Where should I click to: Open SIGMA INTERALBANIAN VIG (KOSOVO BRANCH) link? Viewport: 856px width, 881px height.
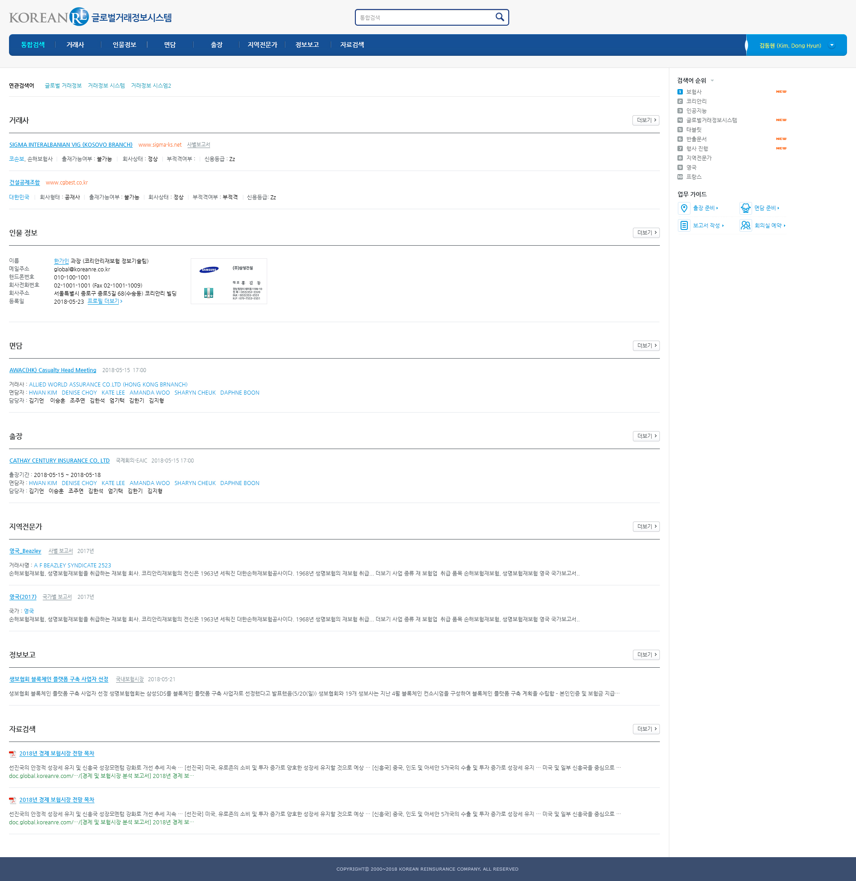(71, 145)
